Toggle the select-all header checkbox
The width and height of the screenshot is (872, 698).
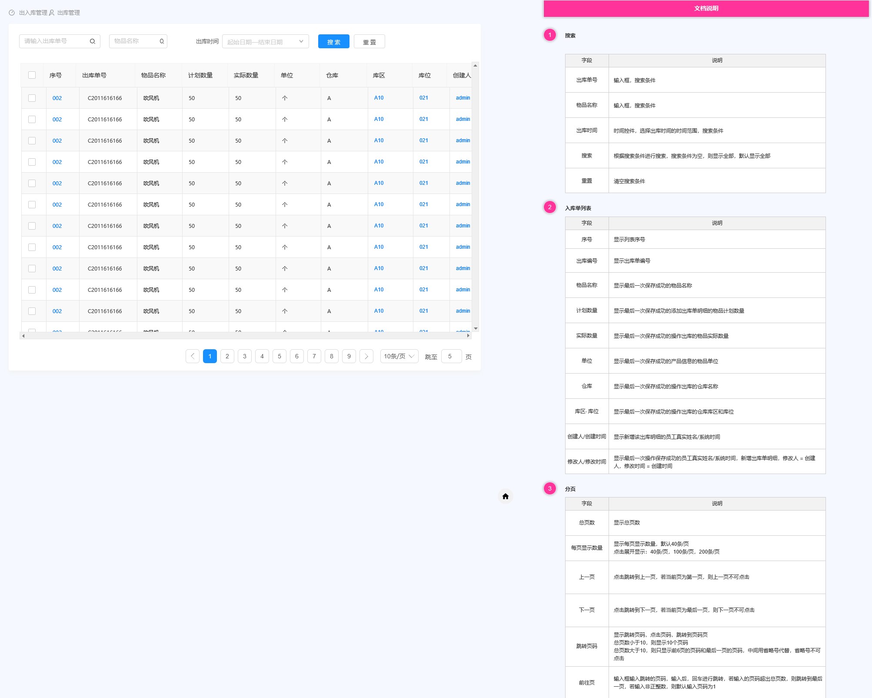32,75
